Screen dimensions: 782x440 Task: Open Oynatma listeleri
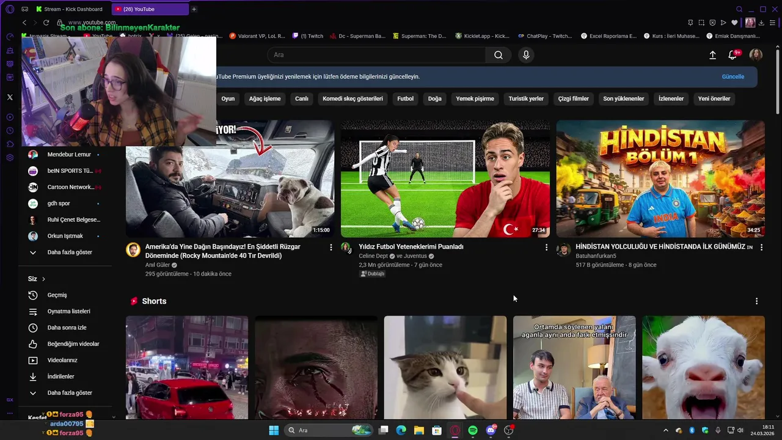point(65,312)
